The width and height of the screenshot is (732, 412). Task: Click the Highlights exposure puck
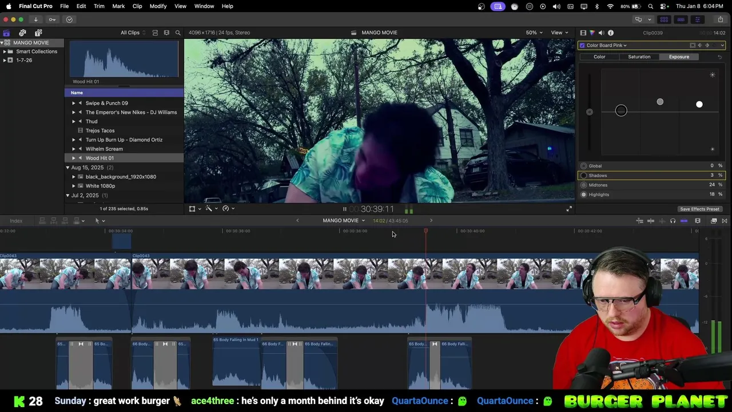(x=699, y=105)
